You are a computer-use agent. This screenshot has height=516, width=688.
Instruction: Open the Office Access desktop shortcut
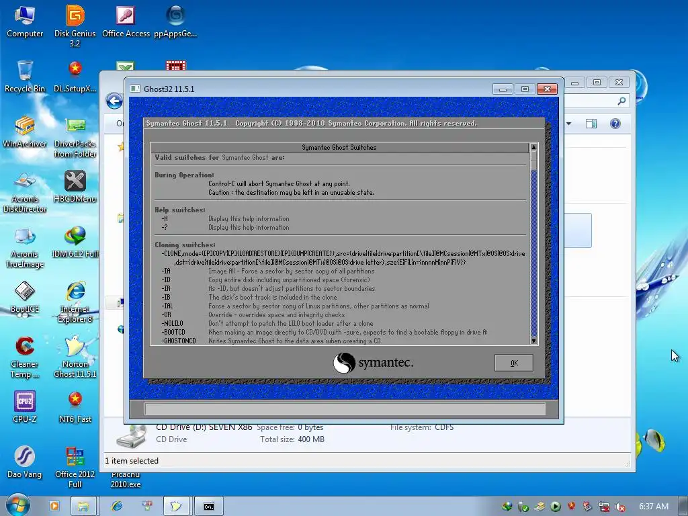pyautogui.click(x=126, y=21)
